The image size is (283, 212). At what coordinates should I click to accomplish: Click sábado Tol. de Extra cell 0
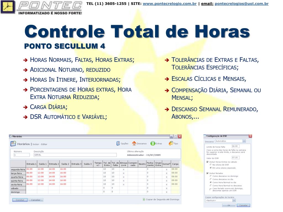[107, 188]
